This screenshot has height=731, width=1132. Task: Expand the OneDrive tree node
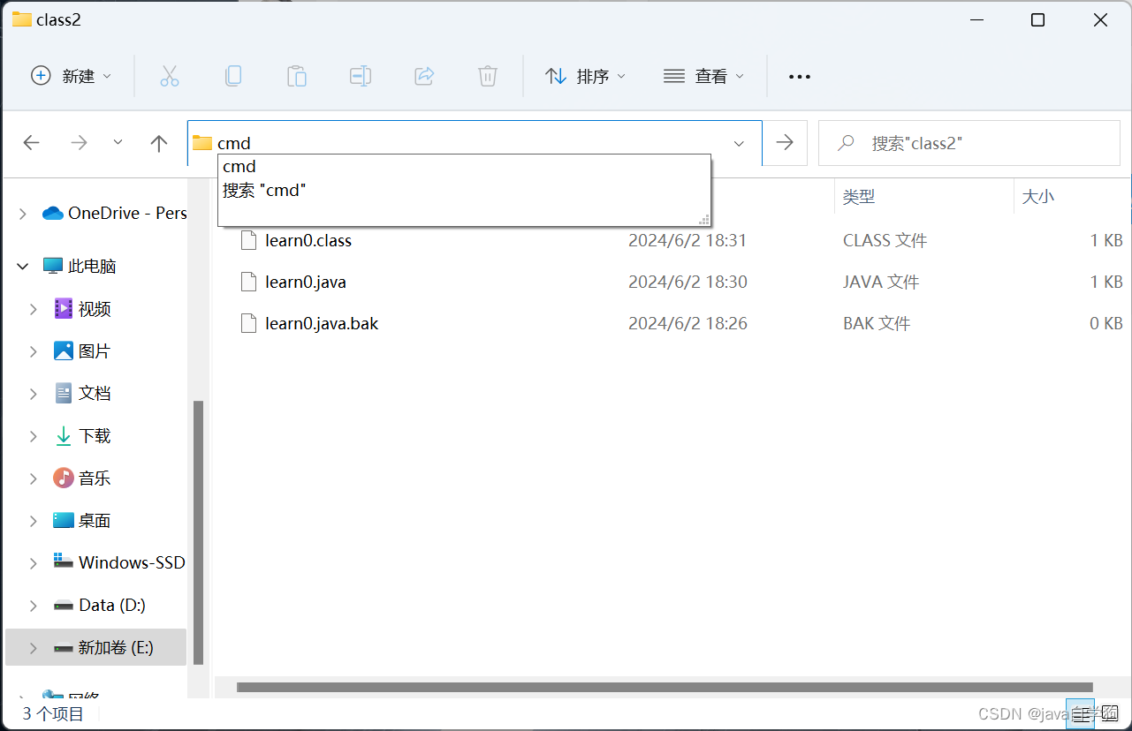coord(23,213)
